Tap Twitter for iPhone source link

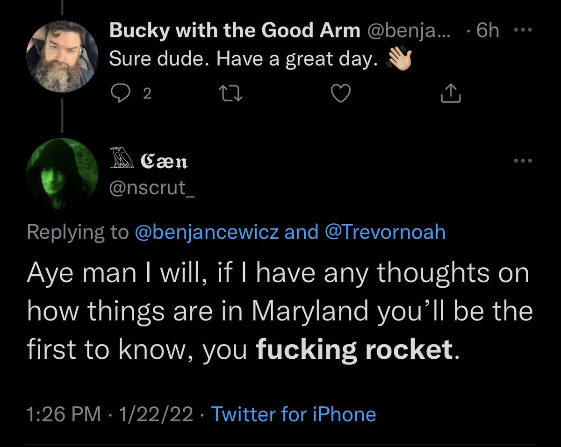click(294, 414)
